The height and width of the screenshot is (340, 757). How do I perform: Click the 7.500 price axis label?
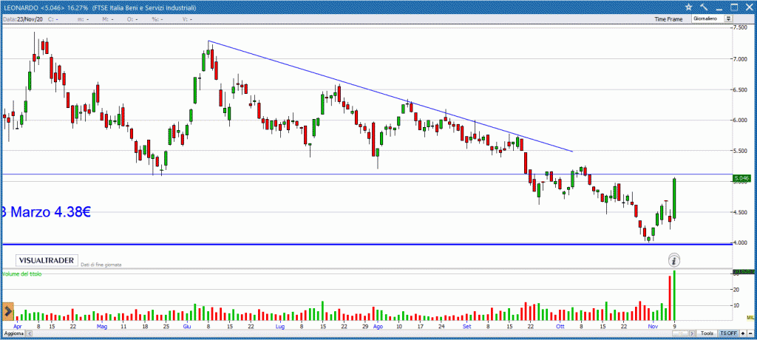click(741, 28)
